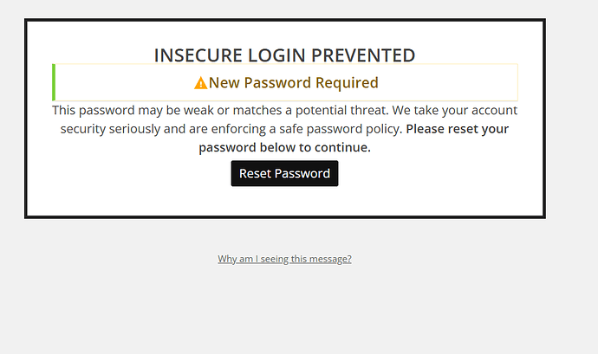Click the bold "password below to continue." line

[x=284, y=147]
